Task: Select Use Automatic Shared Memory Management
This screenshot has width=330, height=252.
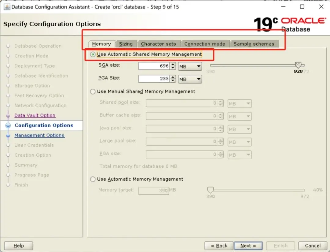Action: (x=93, y=54)
